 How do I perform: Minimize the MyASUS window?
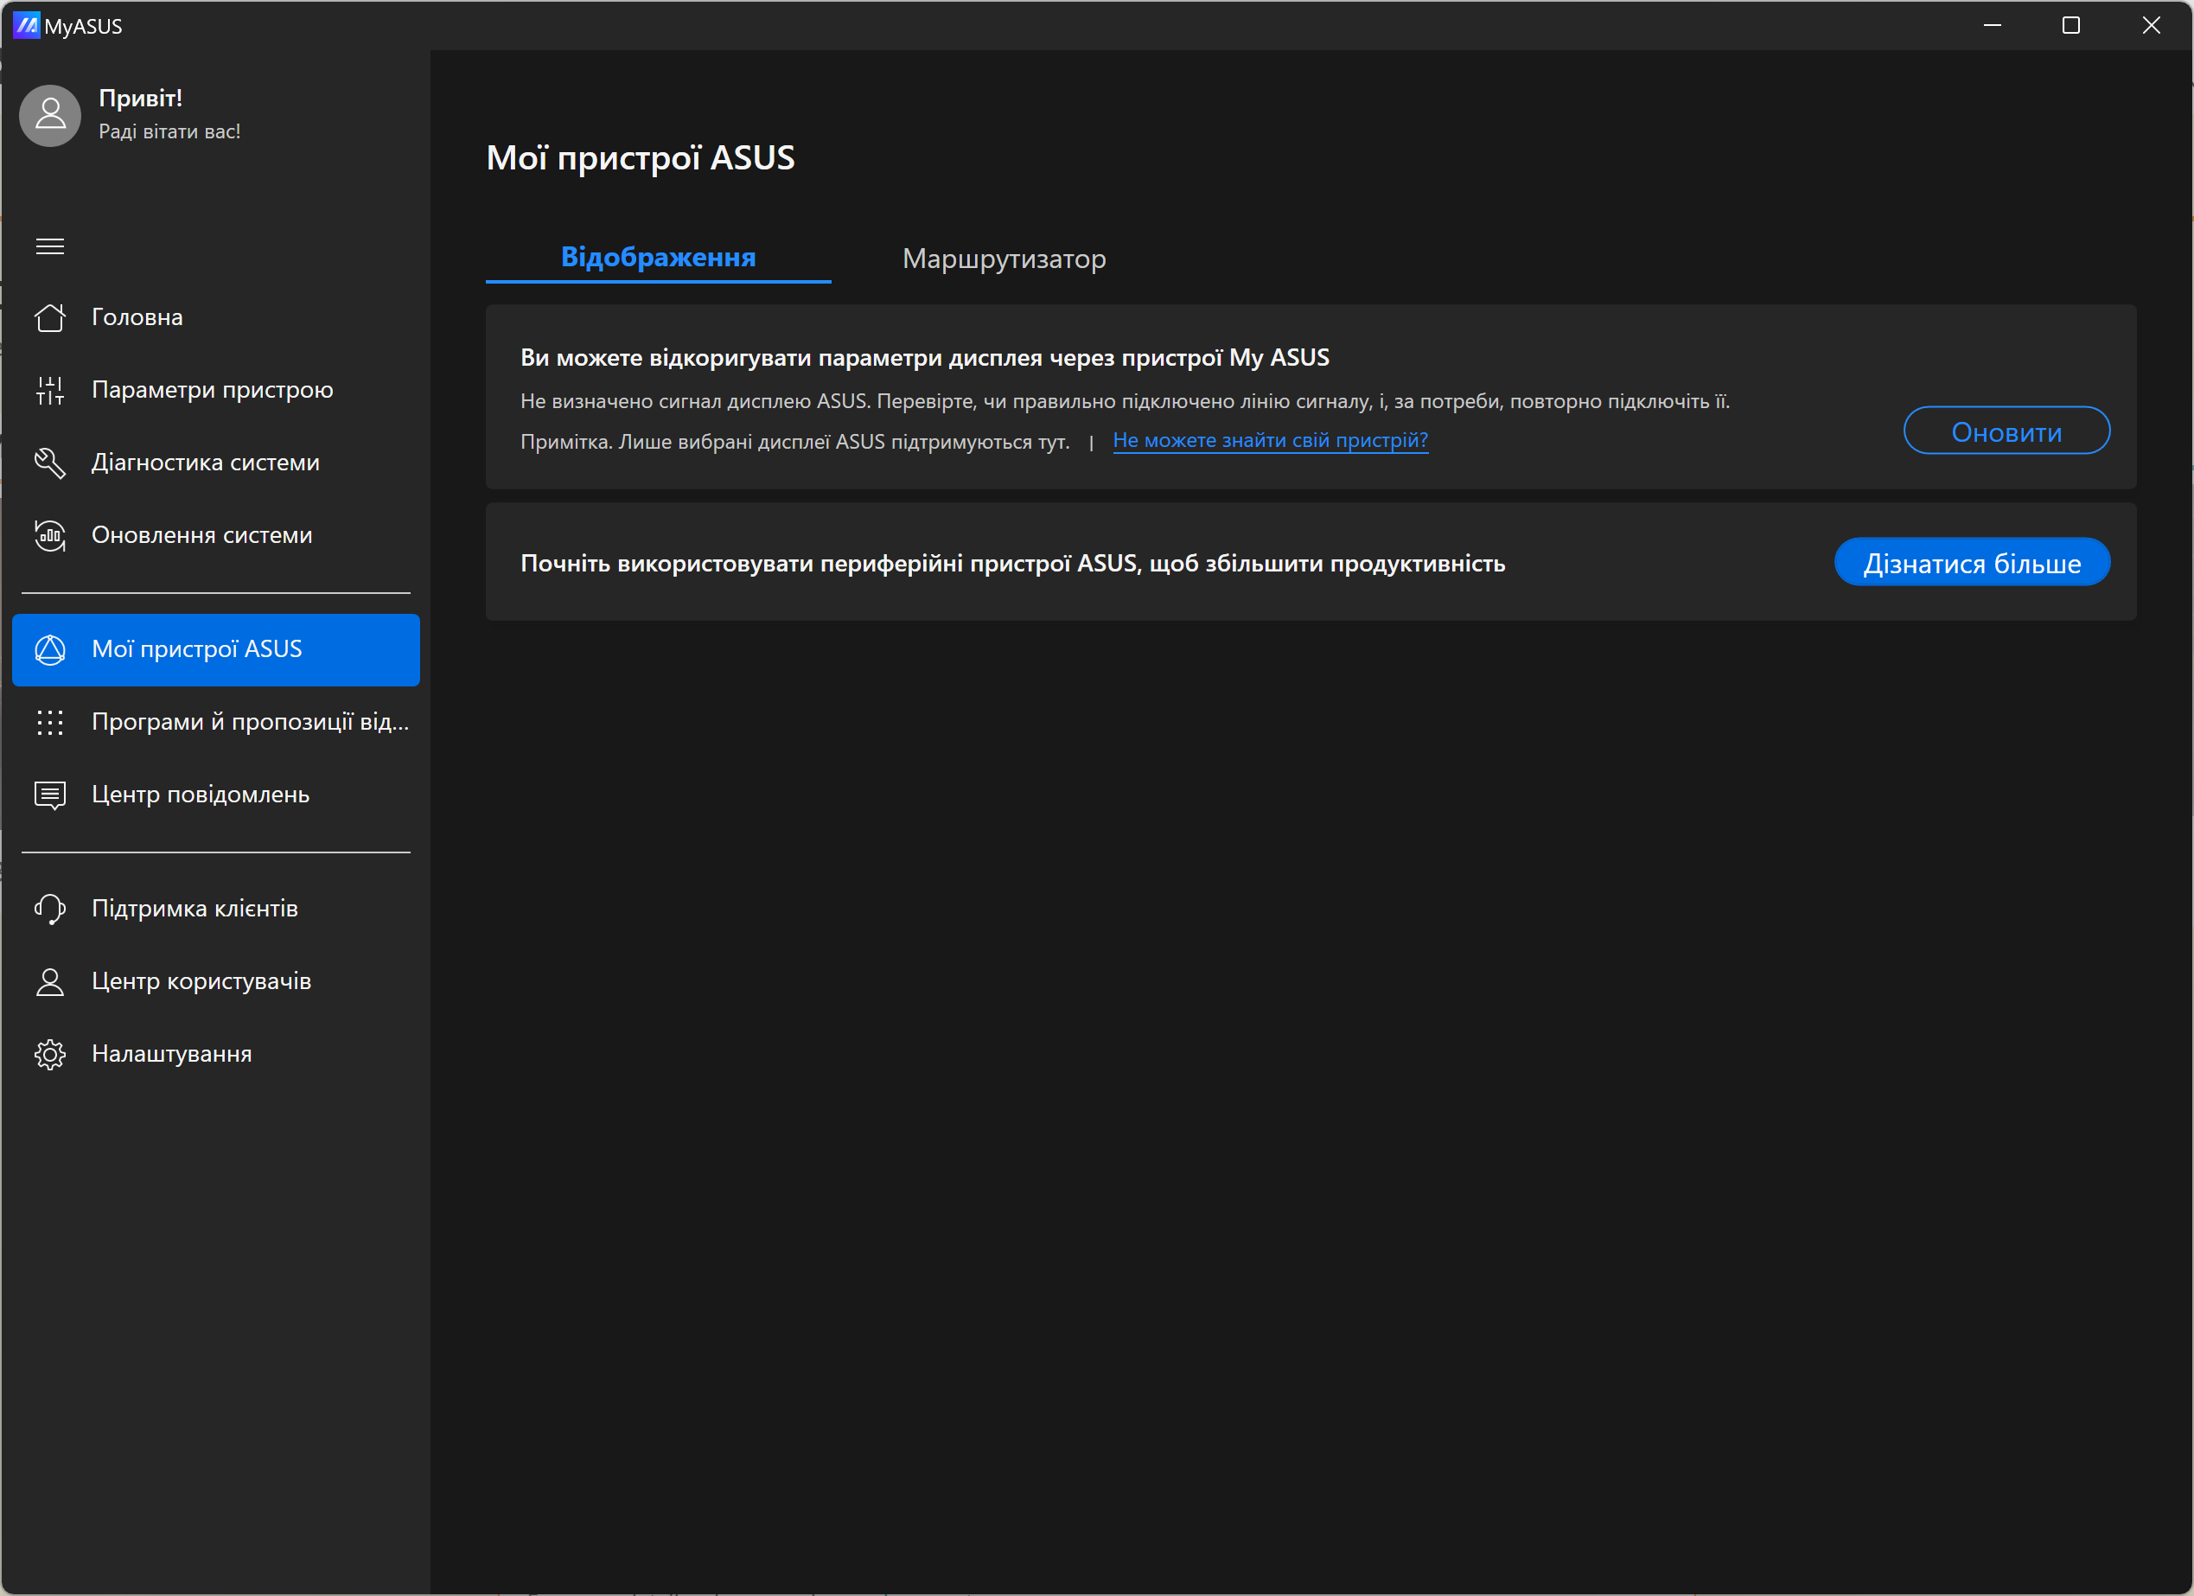pos(1992,25)
